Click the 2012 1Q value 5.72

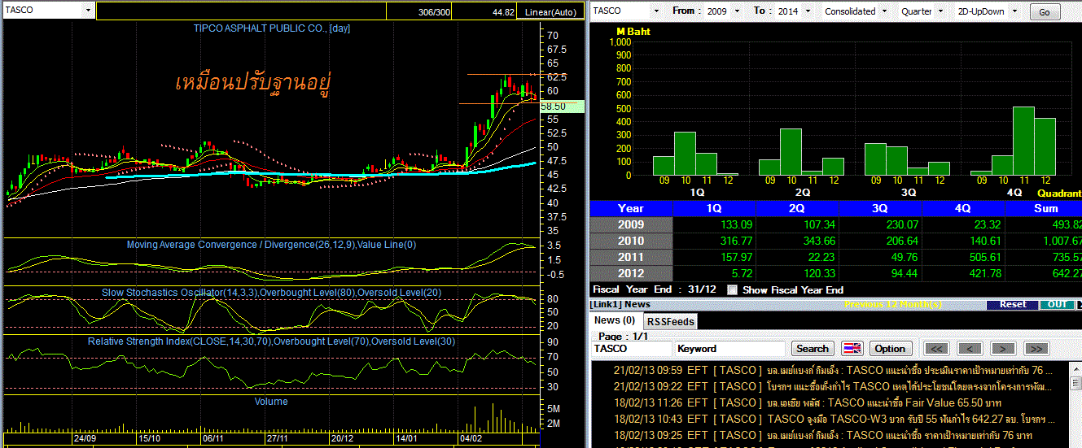click(x=742, y=273)
